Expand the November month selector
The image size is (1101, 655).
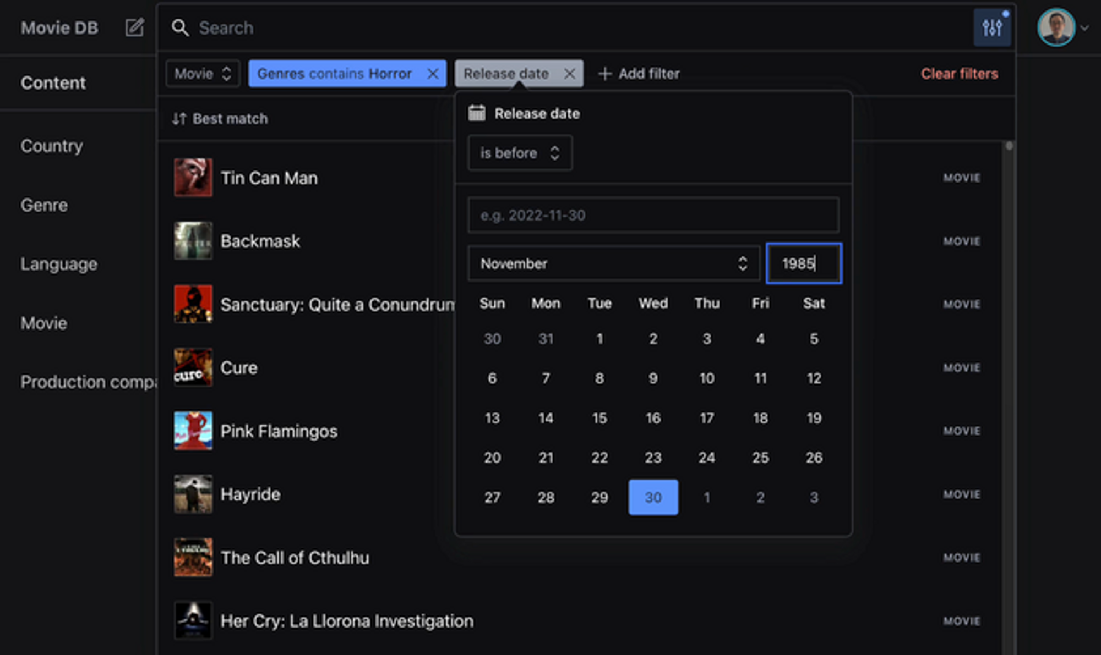[613, 263]
